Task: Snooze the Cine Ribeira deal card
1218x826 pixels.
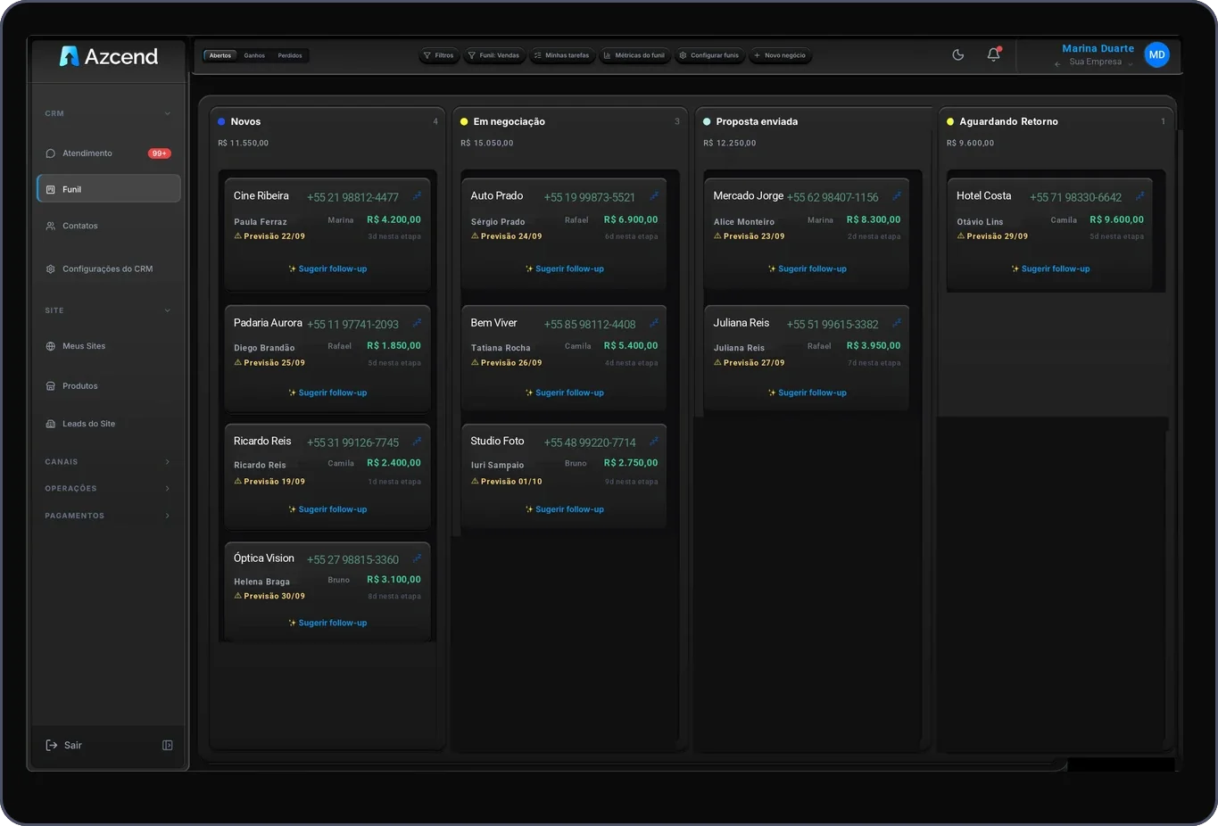Action: pos(417,196)
